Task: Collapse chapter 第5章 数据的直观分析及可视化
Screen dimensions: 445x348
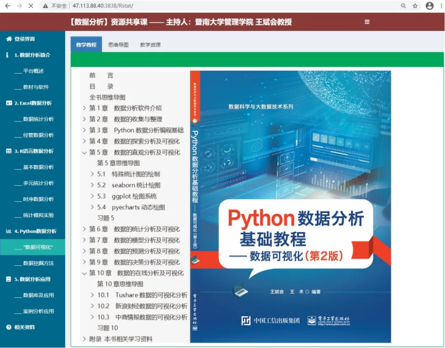Action: 84,153
